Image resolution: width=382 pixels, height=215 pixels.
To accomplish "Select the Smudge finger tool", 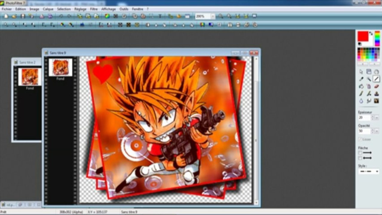I will (x=369, y=101).
